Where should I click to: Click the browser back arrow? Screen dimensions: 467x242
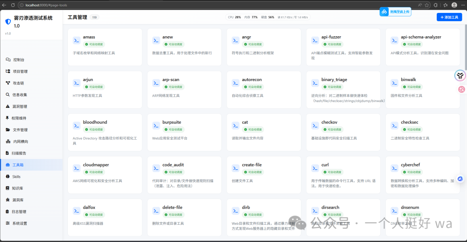click(x=4, y=5)
